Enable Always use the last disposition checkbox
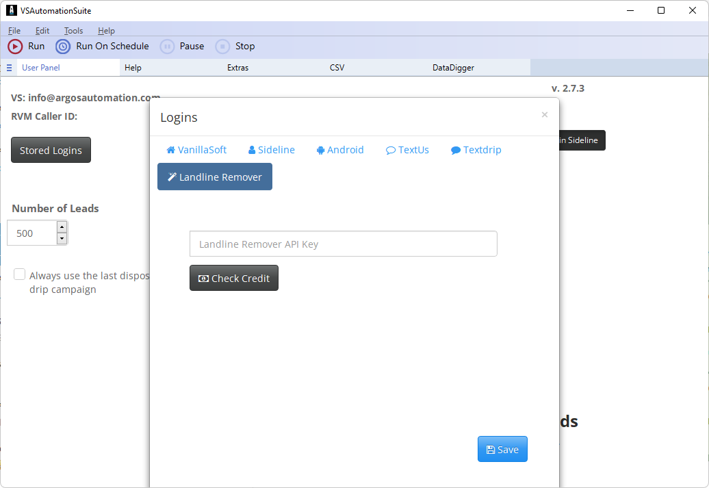The width and height of the screenshot is (709, 488). tap(20, 275)
